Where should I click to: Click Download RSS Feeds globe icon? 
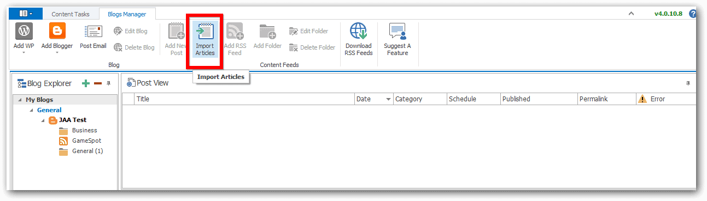point(358,32)
